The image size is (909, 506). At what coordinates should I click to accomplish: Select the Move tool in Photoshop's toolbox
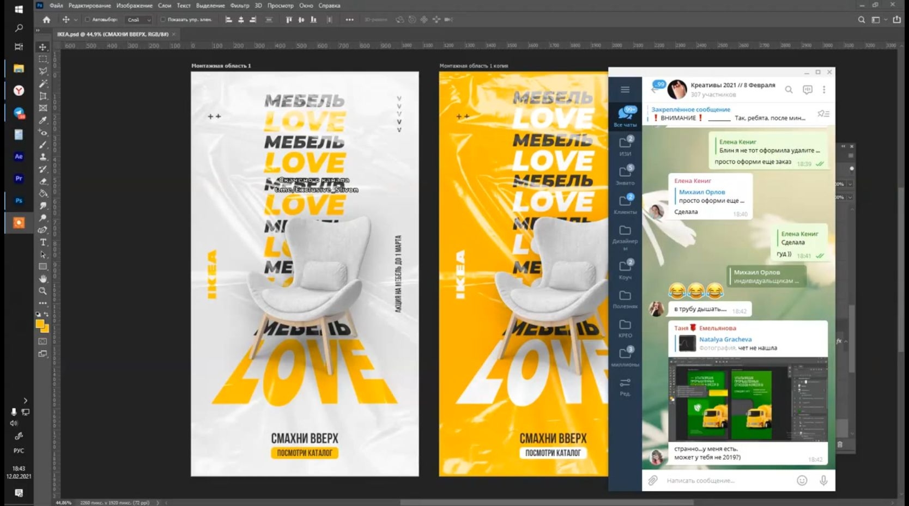pyautogui.click(x=43, y=47)
